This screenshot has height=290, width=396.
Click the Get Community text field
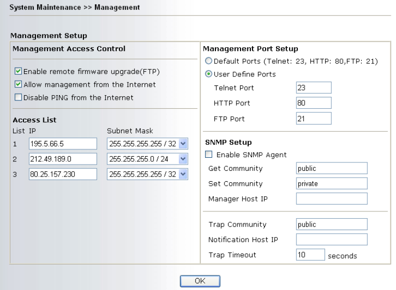331,169
